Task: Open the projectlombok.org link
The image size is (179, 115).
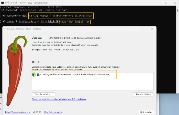Action: (x=17, y=112)
